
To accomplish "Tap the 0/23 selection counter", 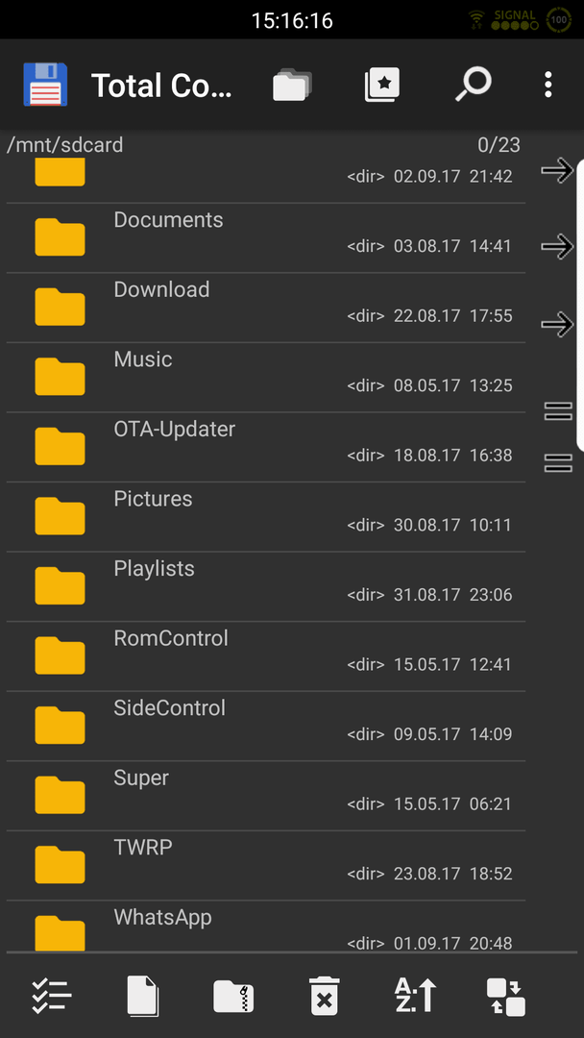I will (x=499, y=145).
